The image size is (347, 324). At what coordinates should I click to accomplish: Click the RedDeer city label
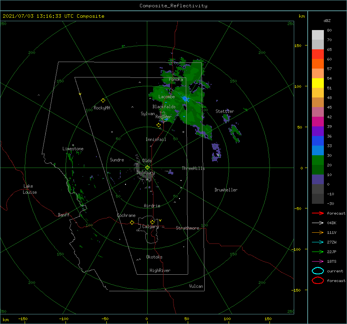pyautogui.click(x=163, y=117)
